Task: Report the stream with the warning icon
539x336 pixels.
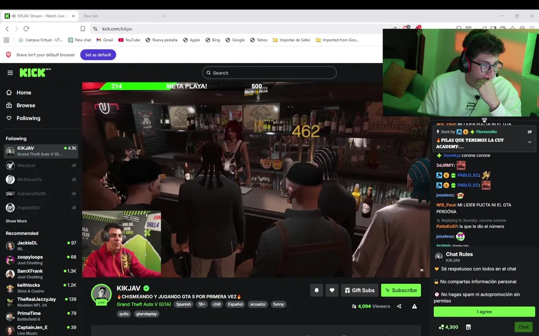Action: (415, 307)
